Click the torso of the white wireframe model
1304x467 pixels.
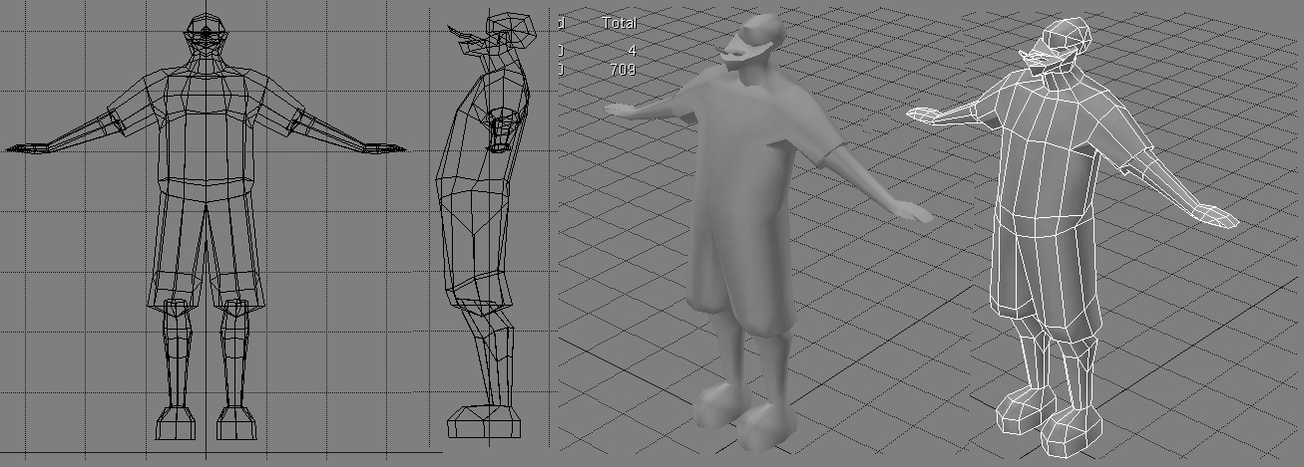pos(1048,159)
